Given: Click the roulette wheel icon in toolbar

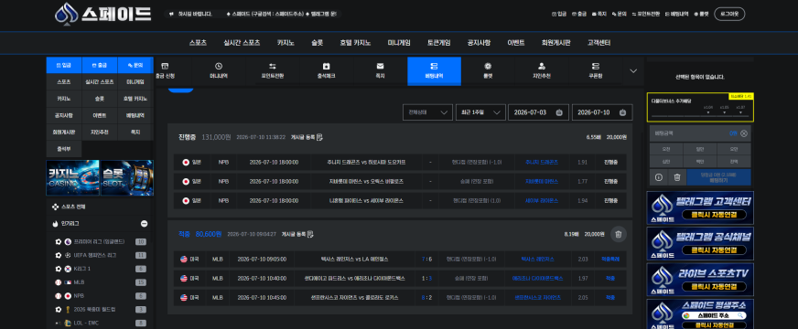Looking at the screenshot, I should click(x=488, y=66).
